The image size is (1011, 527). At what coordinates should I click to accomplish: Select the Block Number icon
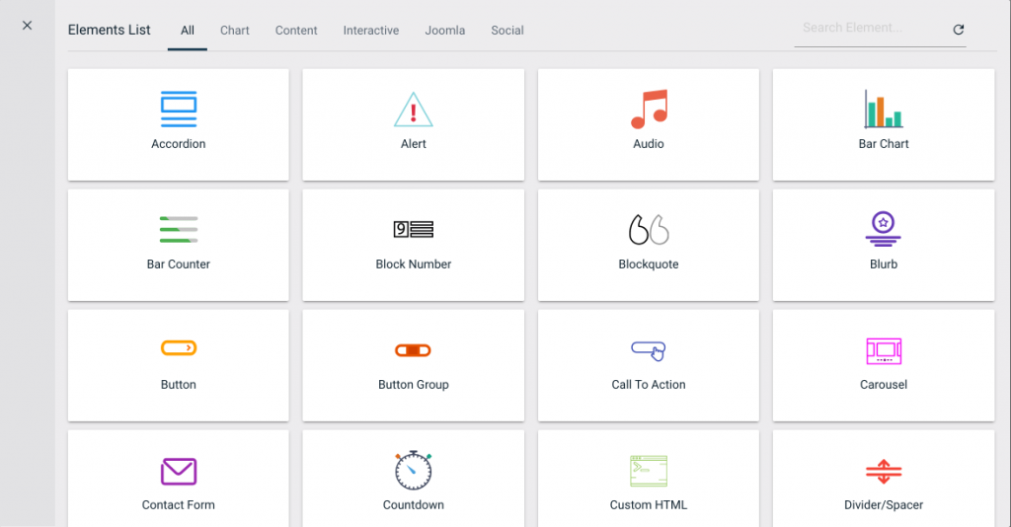coord(414,229)
